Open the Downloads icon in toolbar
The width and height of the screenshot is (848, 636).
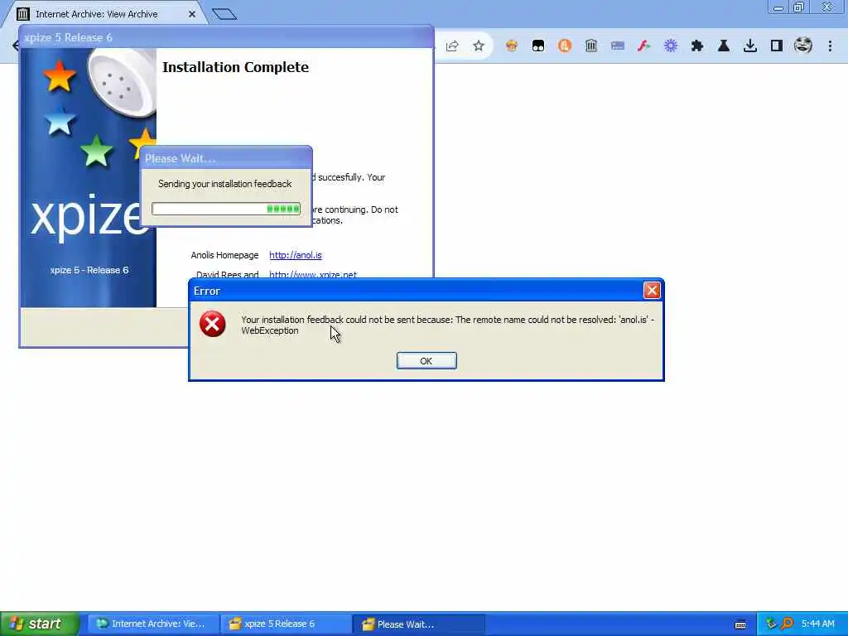tap(750, 46)
